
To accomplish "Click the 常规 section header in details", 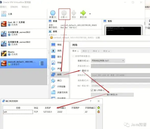I will pos(55,21).
